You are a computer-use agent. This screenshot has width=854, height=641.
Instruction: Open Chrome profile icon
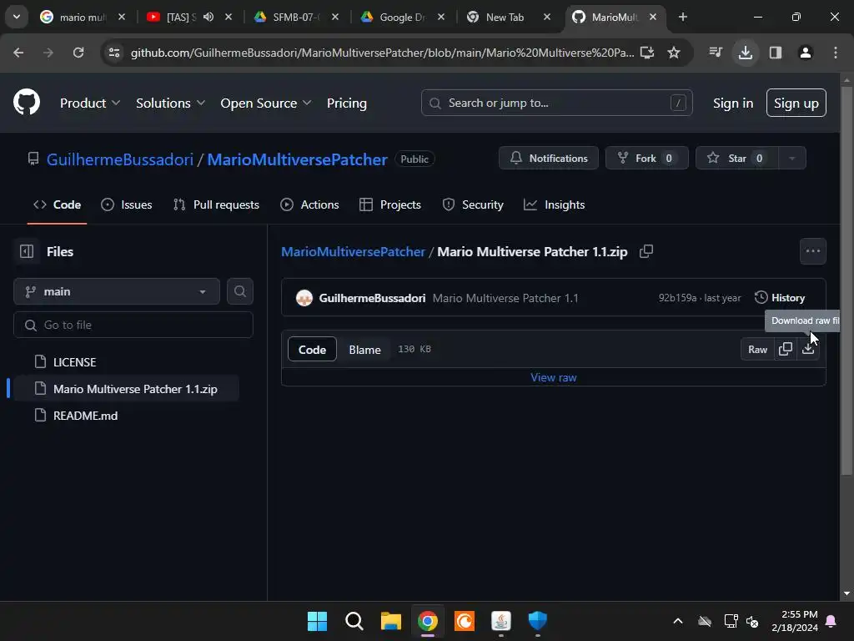click(x=806, y=53)
